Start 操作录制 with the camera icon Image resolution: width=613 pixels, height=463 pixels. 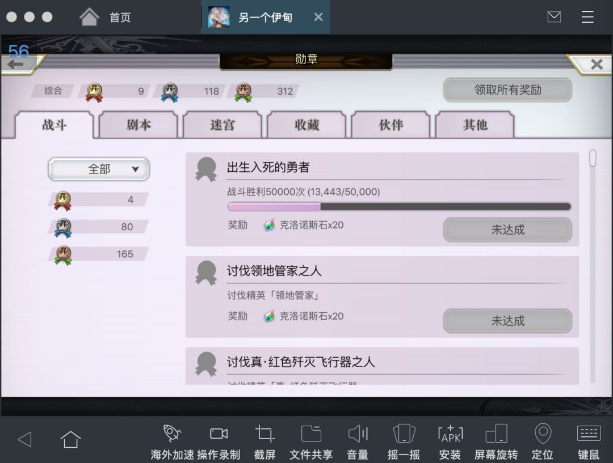click(x=219, y=434)
